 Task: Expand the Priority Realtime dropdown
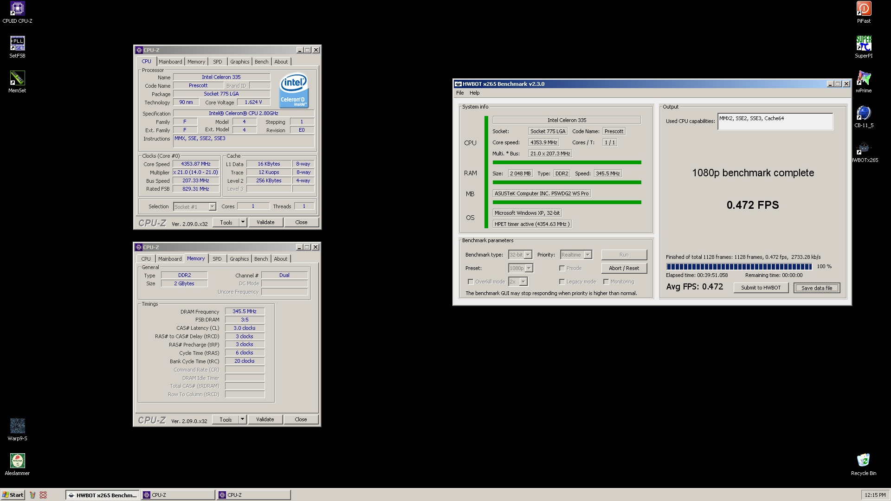(x=588, y=255)
